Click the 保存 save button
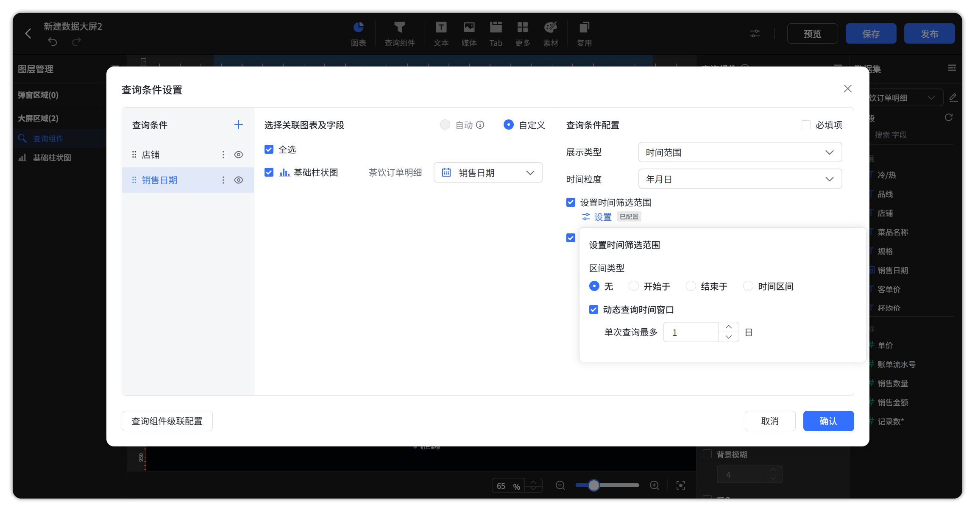This screenshot has width=975, height=507. 871,33
